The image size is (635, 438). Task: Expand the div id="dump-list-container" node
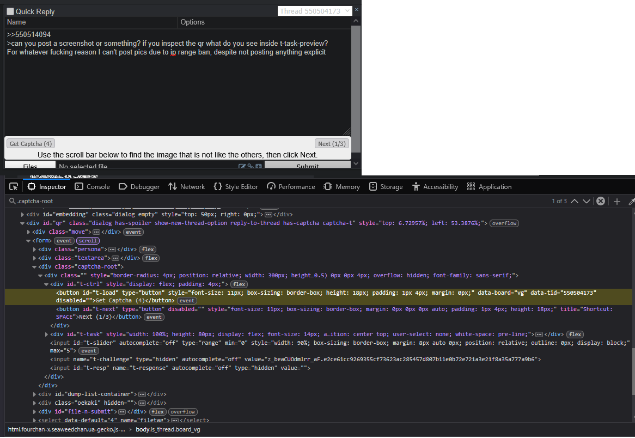pyautogui.click(x=34, y=394)
